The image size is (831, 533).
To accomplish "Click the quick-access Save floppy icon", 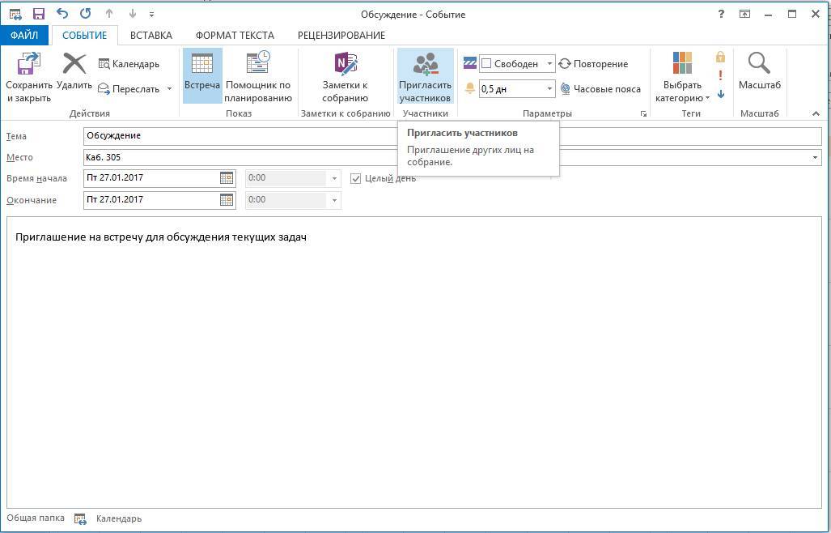I will [38, 14].
